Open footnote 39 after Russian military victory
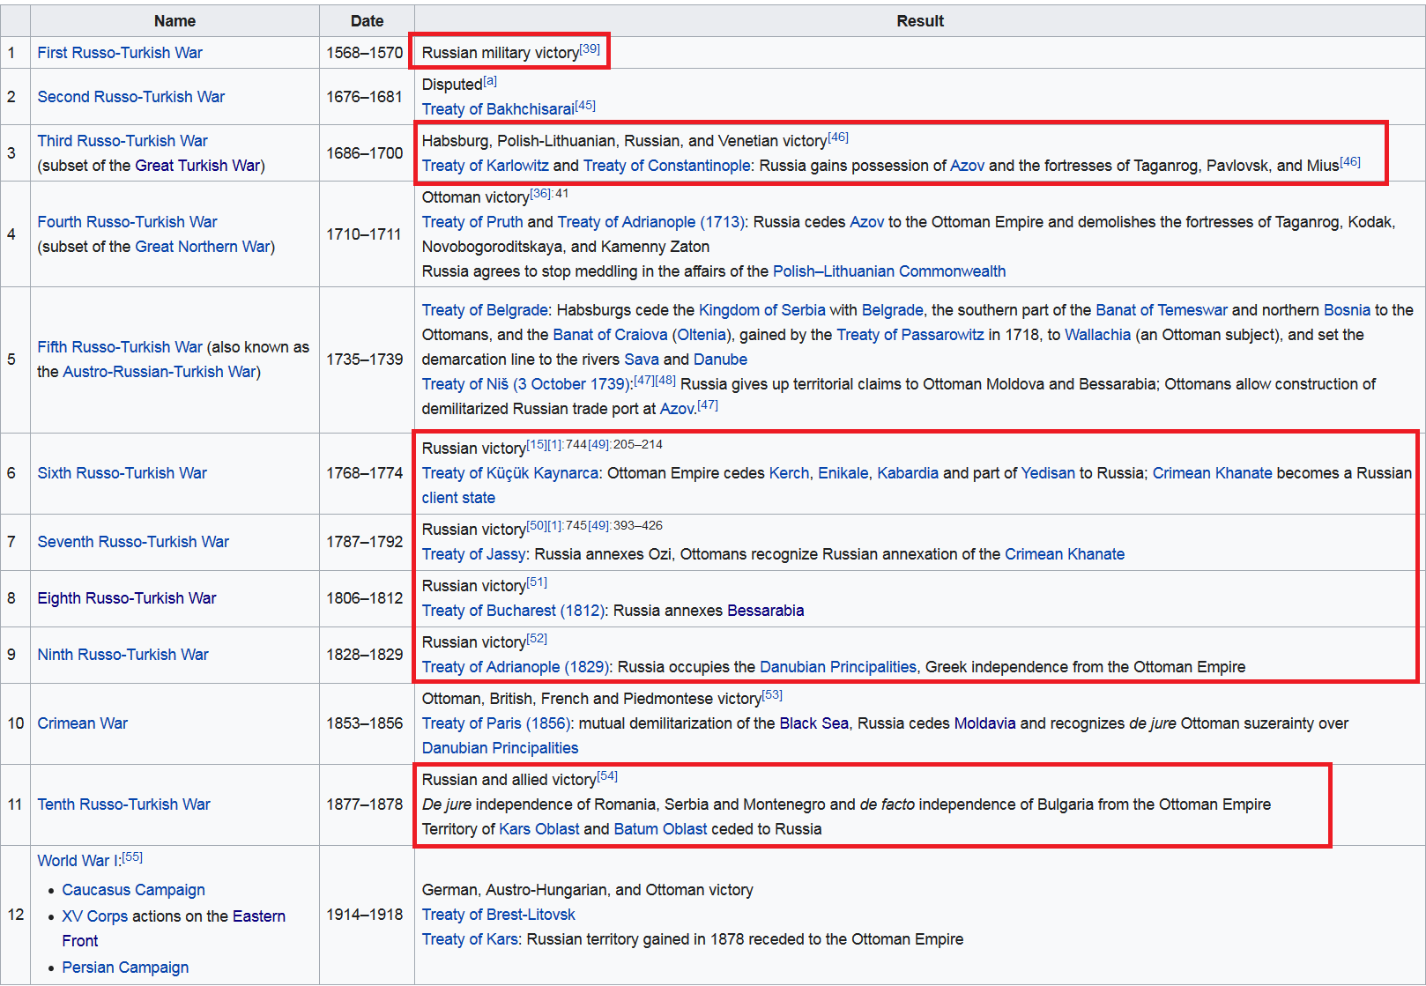The height and width of the screenshot is (986, 1426). pyautogui.click(x=590, y=48)
